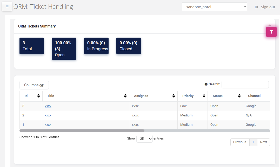This screenshot has width=280, height=167.
Task: Click the Sign out icon
Action: point(257,7)
